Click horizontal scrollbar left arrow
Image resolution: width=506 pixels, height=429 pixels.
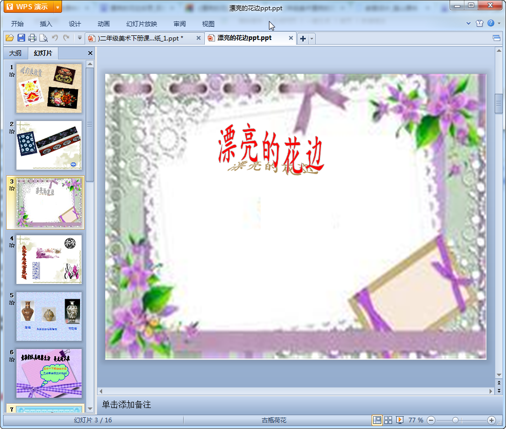(101, 391)
